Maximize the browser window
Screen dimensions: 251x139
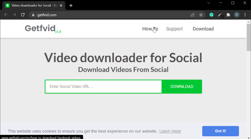[233, 3]
